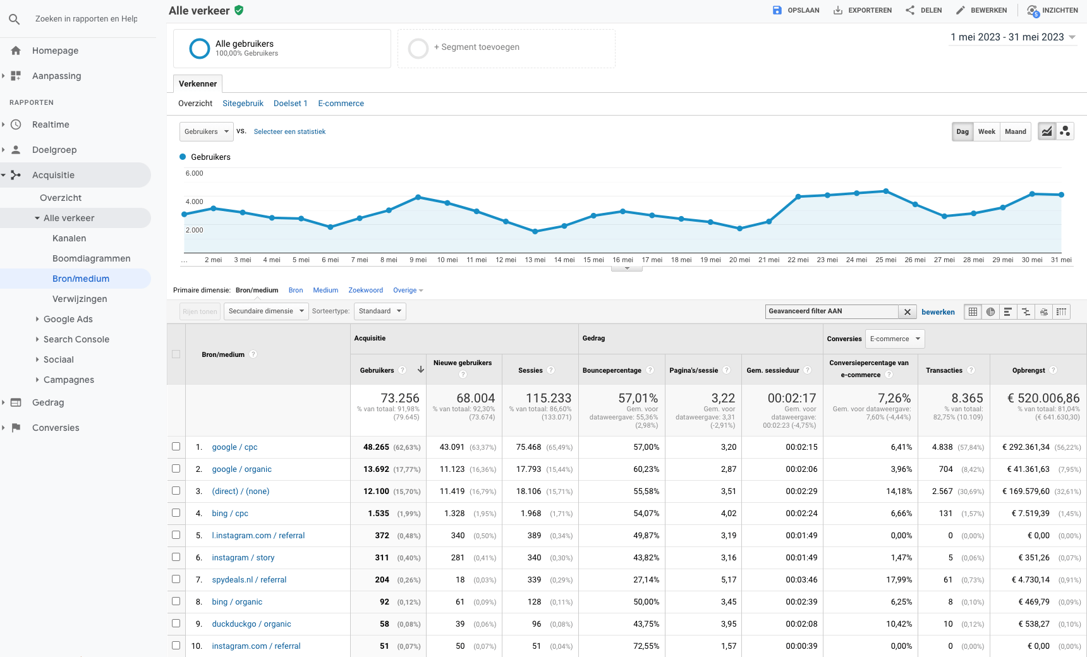This screenshot has width=1087, height=657.
Task: Set chart interval to Week
Action: [x=986, y=131]
